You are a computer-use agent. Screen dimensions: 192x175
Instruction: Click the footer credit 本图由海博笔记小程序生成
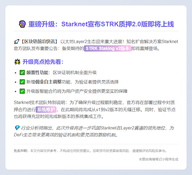point(159,159)
